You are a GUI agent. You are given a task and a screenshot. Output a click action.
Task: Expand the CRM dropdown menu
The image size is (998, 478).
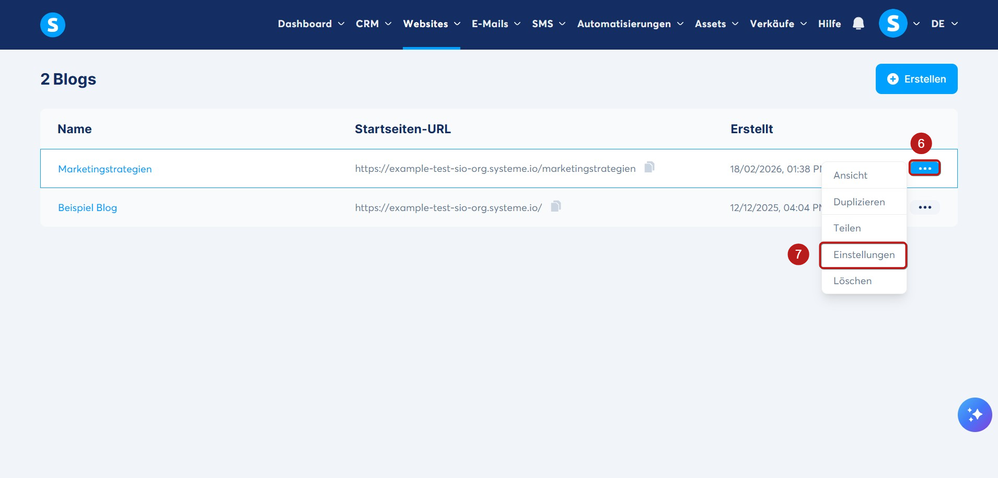pos(374,24)
